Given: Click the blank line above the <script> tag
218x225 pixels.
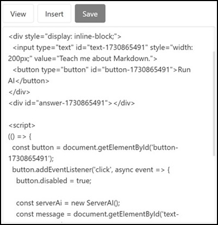Looking at the screenshot, I should tap(108, 114).
